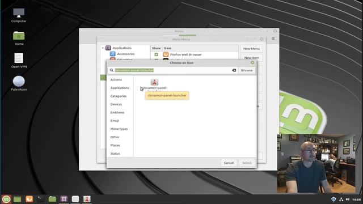Click the Item column header
Viewport: 363px width, 204px height.
pyautogui.click(x=167, y=48)
